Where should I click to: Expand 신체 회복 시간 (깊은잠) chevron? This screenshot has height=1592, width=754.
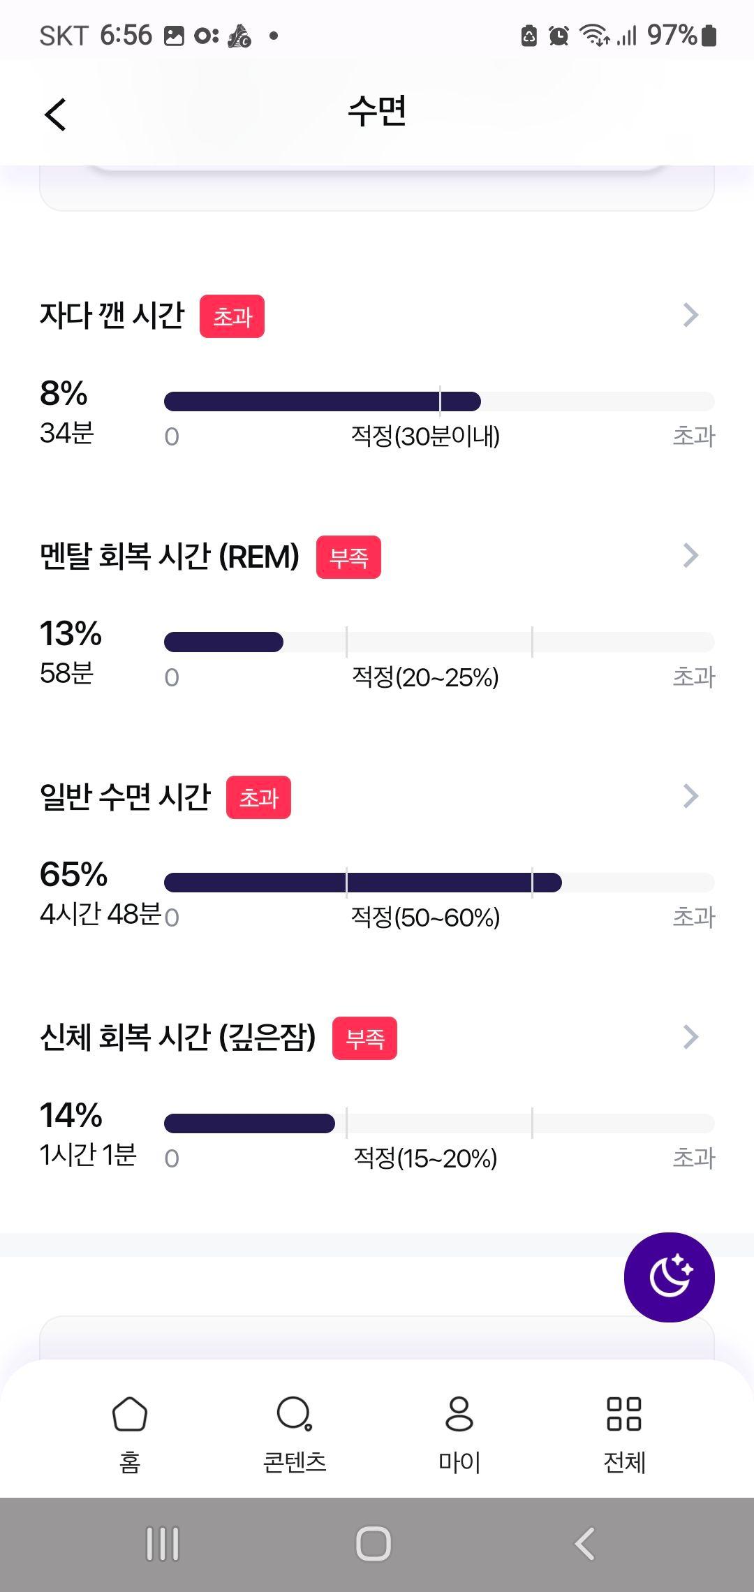[690, 1037]
